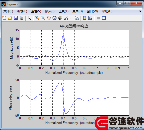Expand the brush color dropdown arrow
Viewport: 144px width, 130px height.
click(70, 18)
